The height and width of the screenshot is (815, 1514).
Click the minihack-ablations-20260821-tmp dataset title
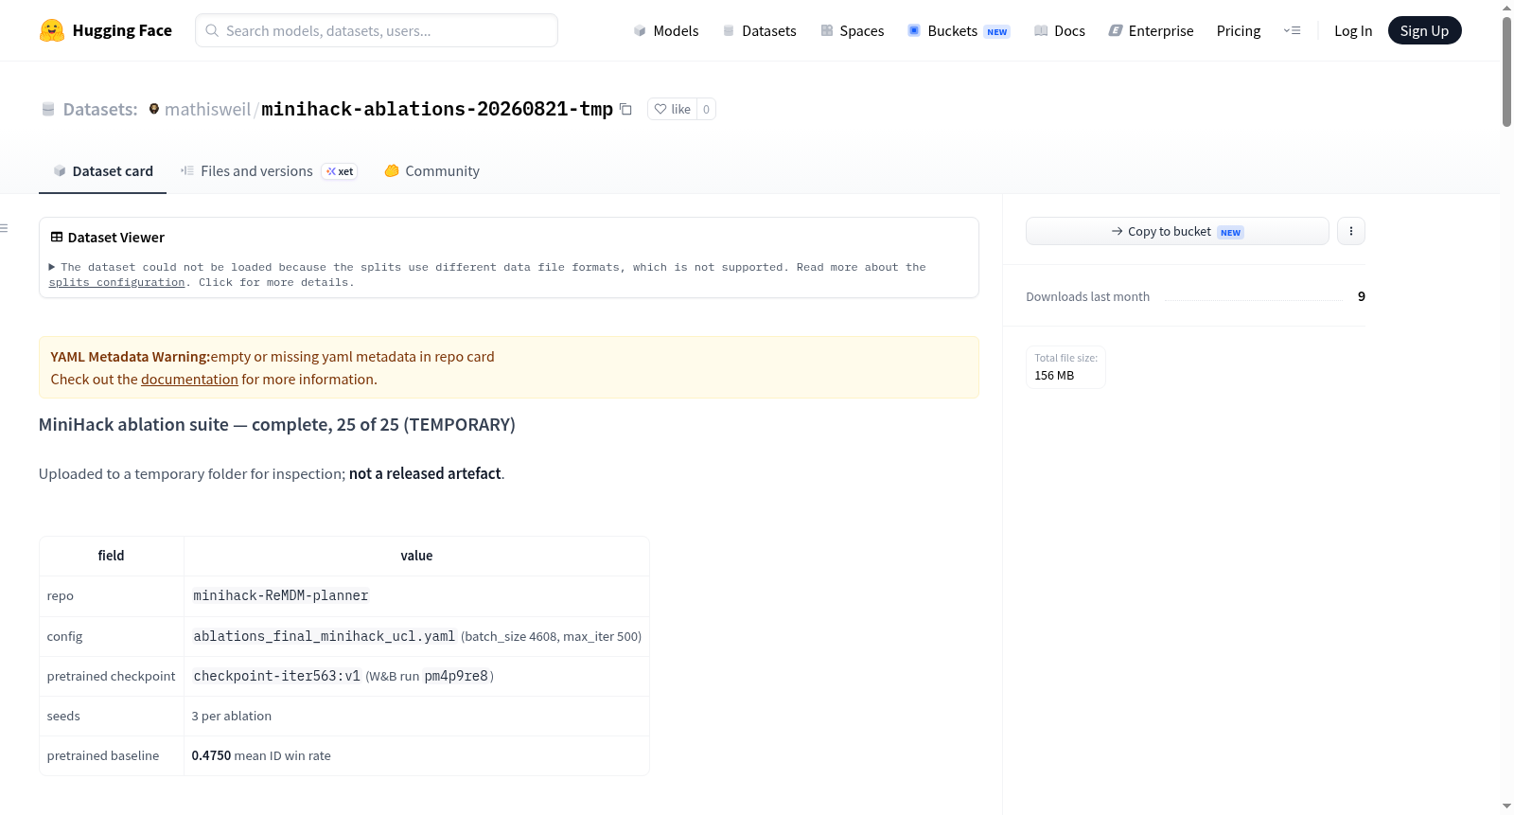point(437,109)
